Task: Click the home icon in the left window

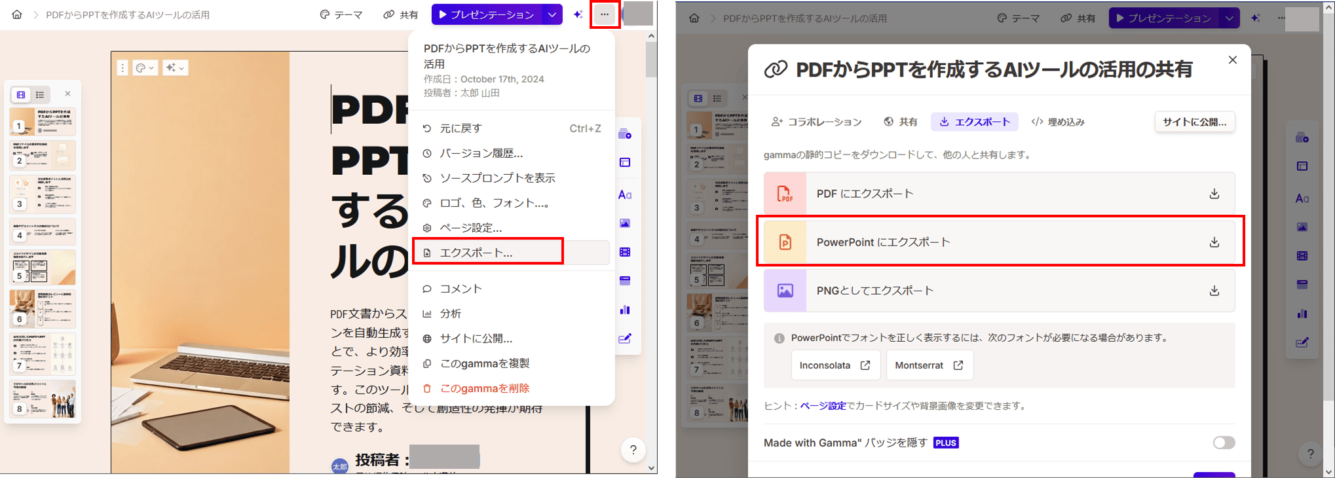Action: click(x=17, y=14)
